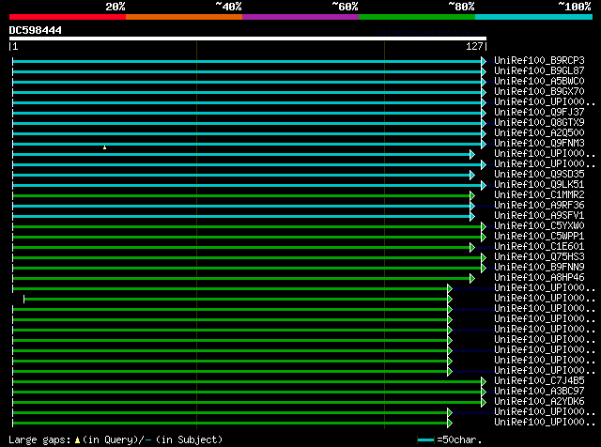The width and height of the screenshot is (601, 447).
Task: Click the red 20% identity legend segment
Action: 68,17
